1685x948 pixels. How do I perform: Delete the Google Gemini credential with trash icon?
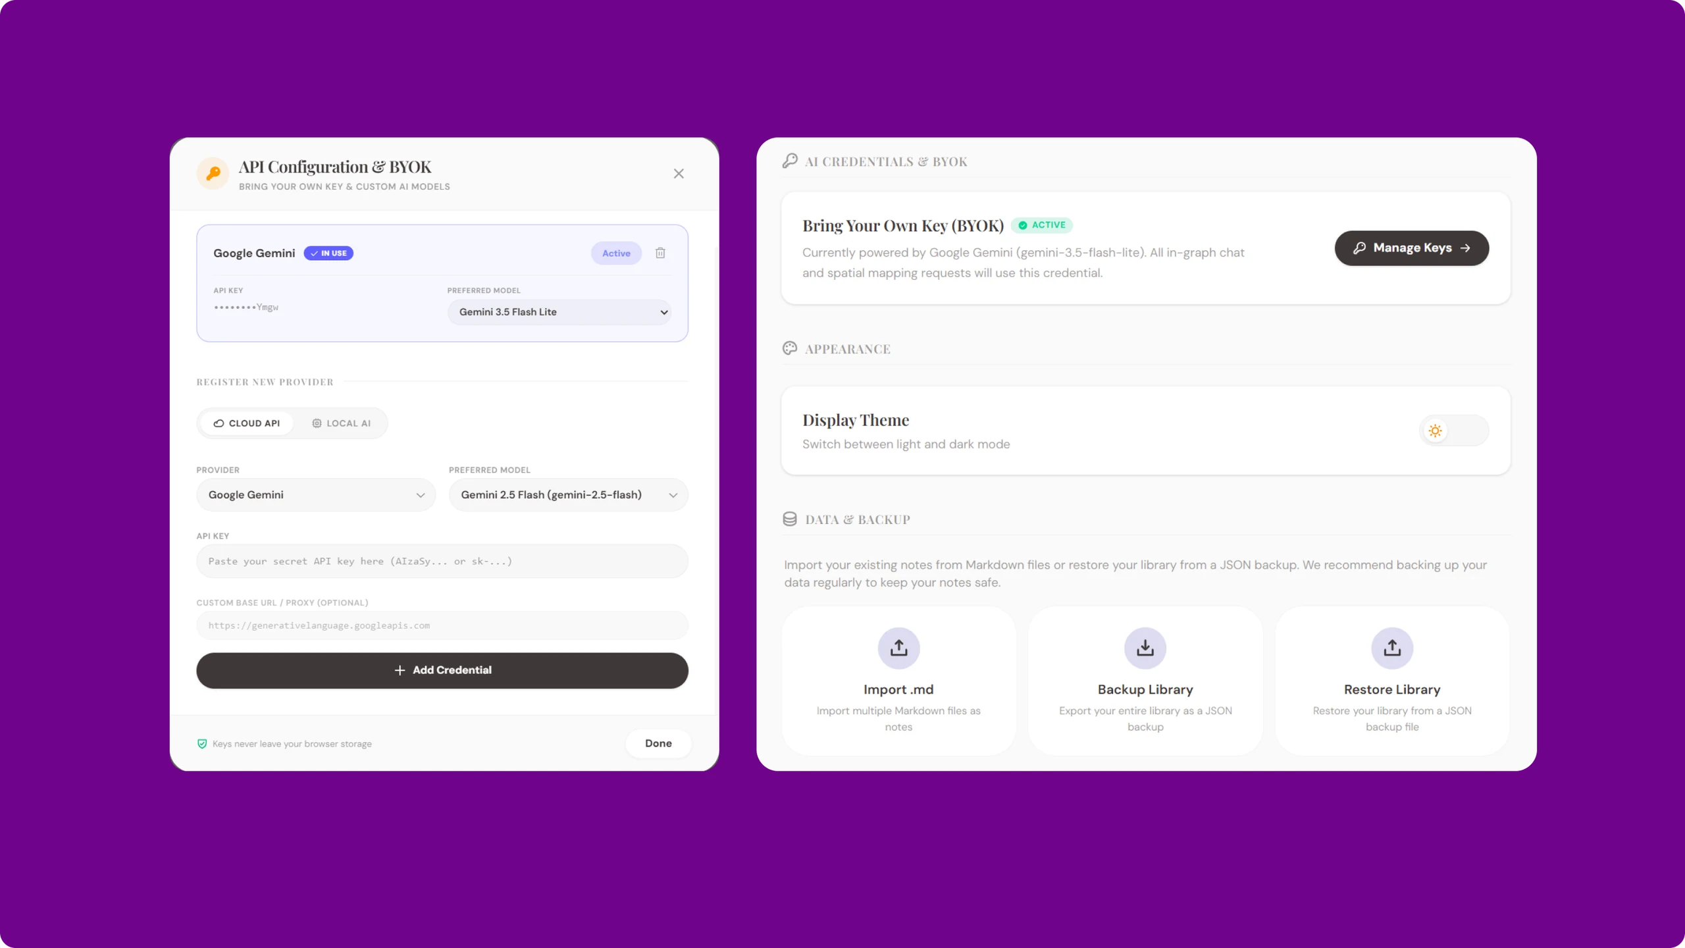pyautogui.click(x=660, y=253)
